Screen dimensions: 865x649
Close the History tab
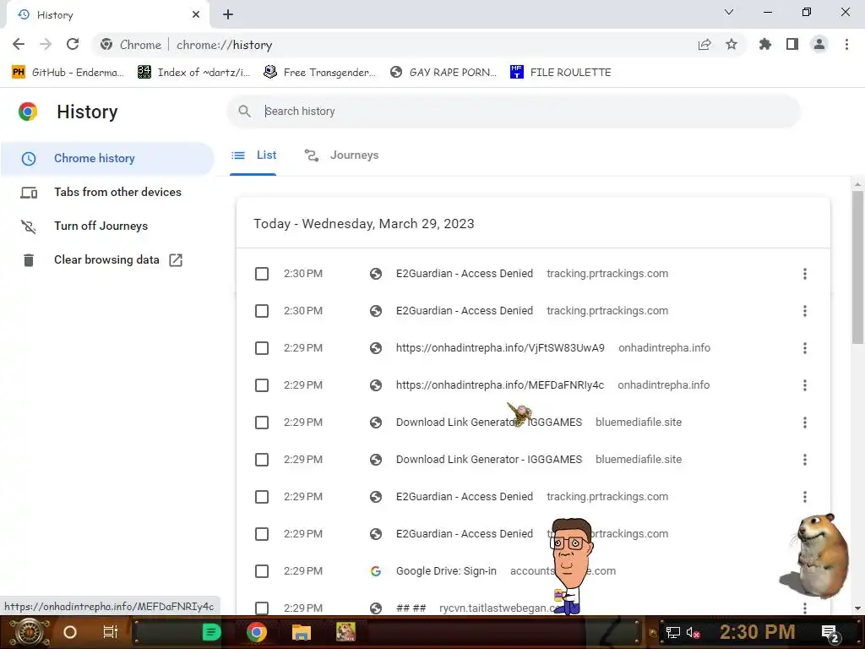[x=196, y=14]
